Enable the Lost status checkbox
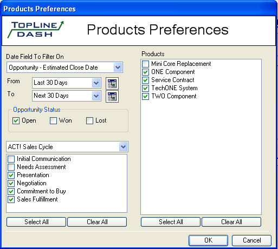This screenshot has width=278, height=249. tap(89, 120)
